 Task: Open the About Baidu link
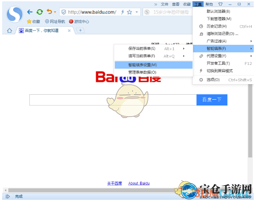pos(139,183)
